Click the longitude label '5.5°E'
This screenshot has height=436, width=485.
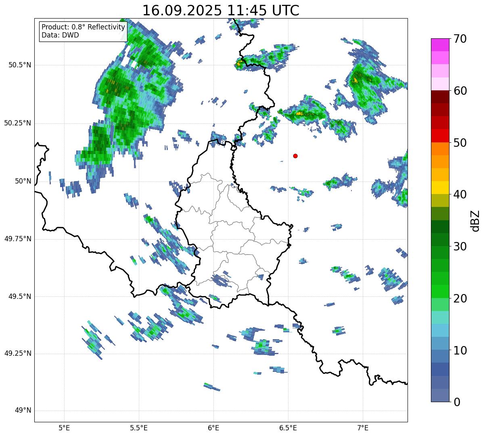[139, 428]
